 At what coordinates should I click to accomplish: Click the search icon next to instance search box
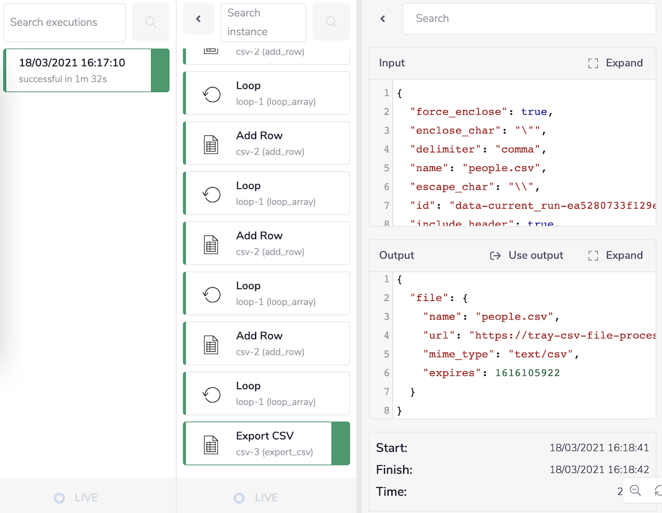click(331, 22)
